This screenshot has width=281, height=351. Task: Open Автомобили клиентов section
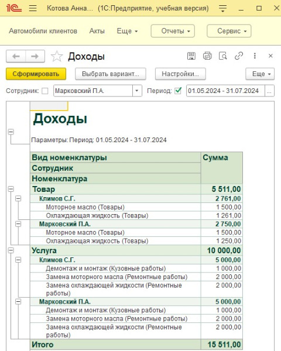[x=43, y=31]
